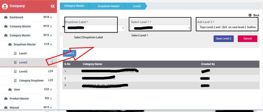This screenshot has width=263, height=112.
Task: Click the Save Level 2 button
Action: pos(223,39)
